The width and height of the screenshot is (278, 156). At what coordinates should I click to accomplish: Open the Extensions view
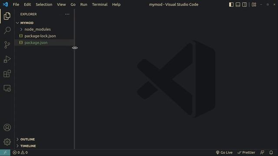[x=7, y=74]
